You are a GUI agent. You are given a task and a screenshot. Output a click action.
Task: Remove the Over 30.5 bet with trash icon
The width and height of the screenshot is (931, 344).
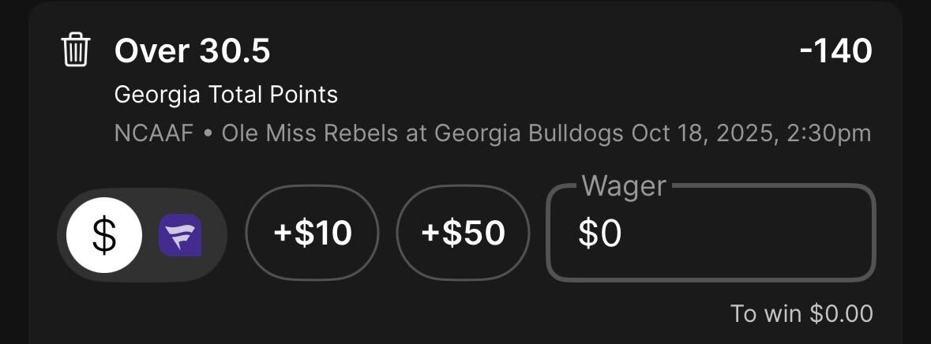tap(76, 52)
